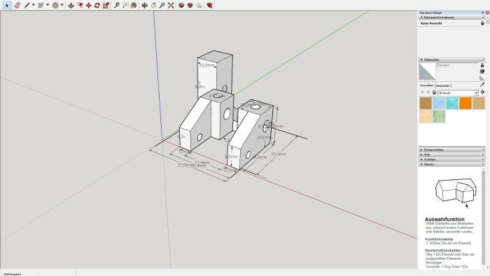Pick the tan material swatch
The width and height of the screenshot is (490, 276).
[x=479, y=103]
